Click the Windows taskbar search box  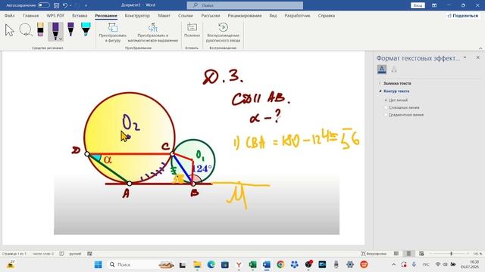(142, 264)
